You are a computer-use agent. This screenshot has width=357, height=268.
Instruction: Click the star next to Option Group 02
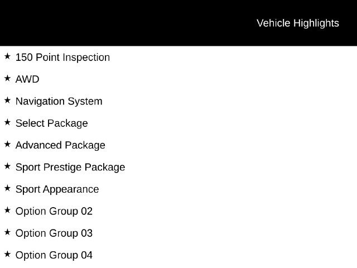pyautogui.click(x=7, y=210)
